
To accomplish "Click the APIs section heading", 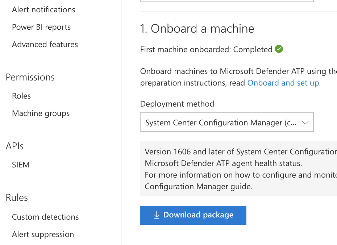I will (15, 146).
